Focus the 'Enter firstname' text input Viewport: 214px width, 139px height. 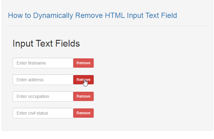43,63
